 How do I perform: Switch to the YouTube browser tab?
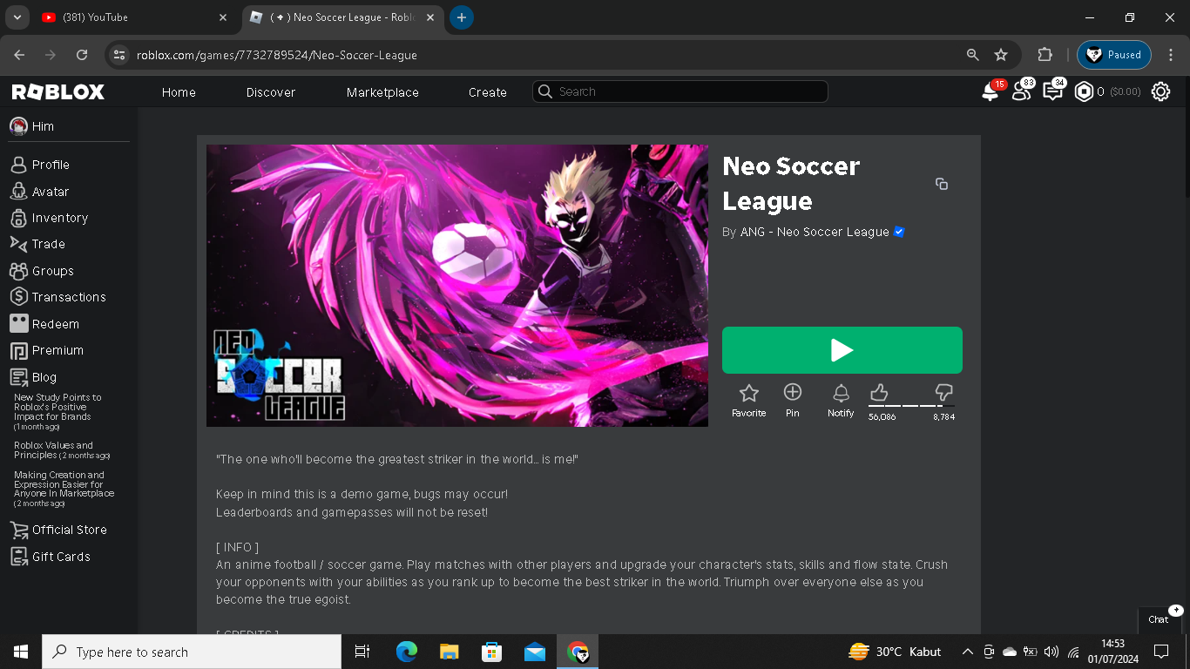click(134, 17)
